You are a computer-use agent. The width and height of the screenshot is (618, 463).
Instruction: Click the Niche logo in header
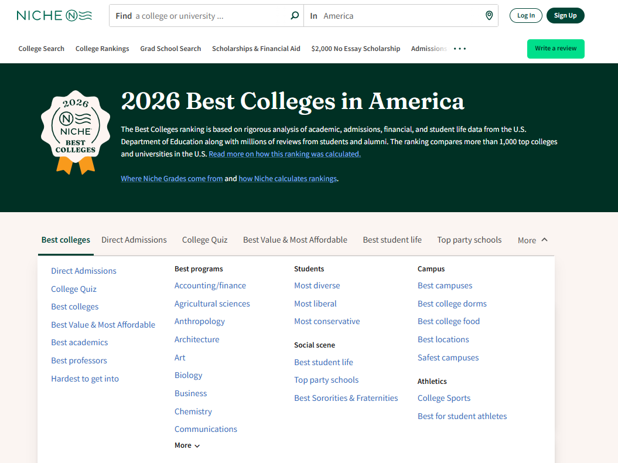pyautogui.click(x=54, y=16)
